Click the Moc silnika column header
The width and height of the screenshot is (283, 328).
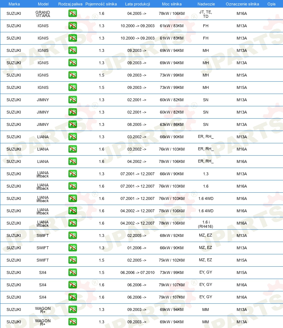click(x=172, y=4)
